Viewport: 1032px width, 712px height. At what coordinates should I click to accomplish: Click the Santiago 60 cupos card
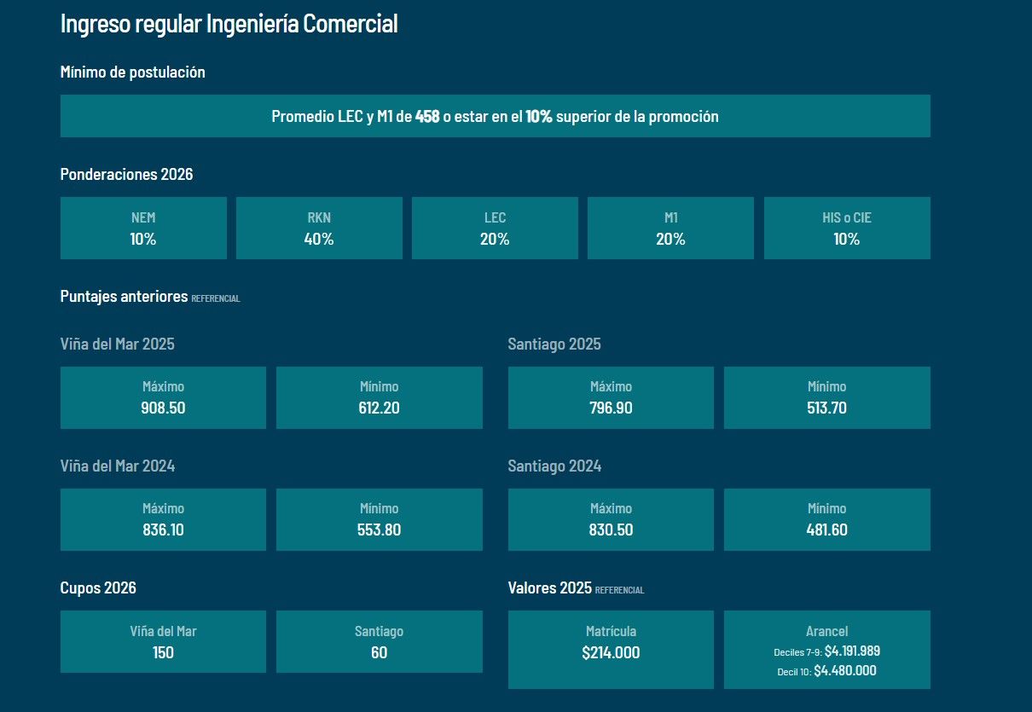pyautogui.click(x=379, y=641)
